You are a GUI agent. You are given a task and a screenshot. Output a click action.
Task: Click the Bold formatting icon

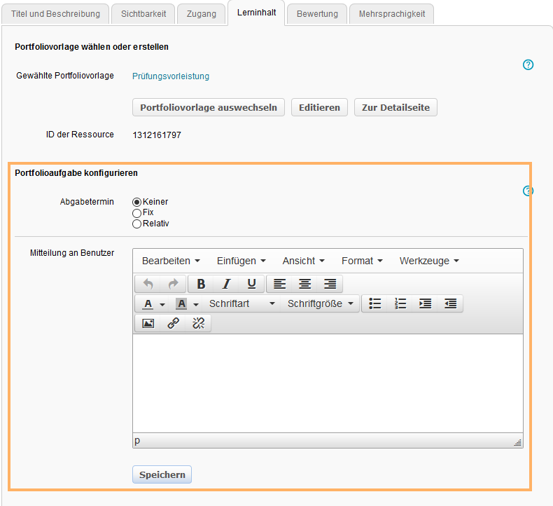point(201,284)
